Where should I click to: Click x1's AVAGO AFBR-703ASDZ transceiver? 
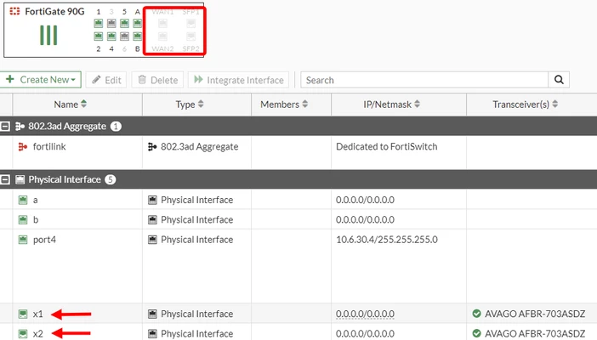click(x=535, y=314)
